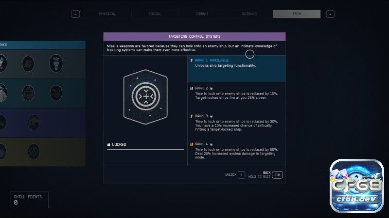389x218 pixels.
Task: Select the astronaut skill icon in teal row
Action: coord(2,93)
